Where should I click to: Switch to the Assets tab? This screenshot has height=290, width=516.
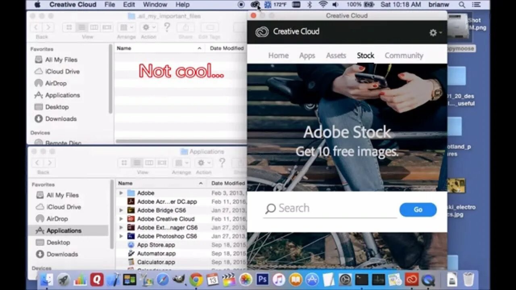click(x=336, y=56)
